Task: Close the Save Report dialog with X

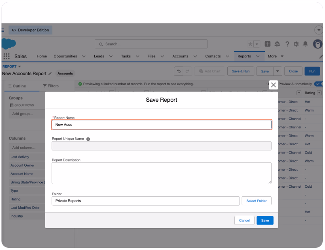Action: point(274,85)
